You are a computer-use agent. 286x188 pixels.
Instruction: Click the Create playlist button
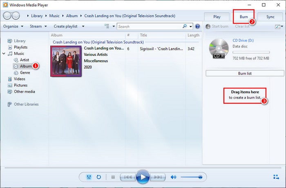click(65, 26)
